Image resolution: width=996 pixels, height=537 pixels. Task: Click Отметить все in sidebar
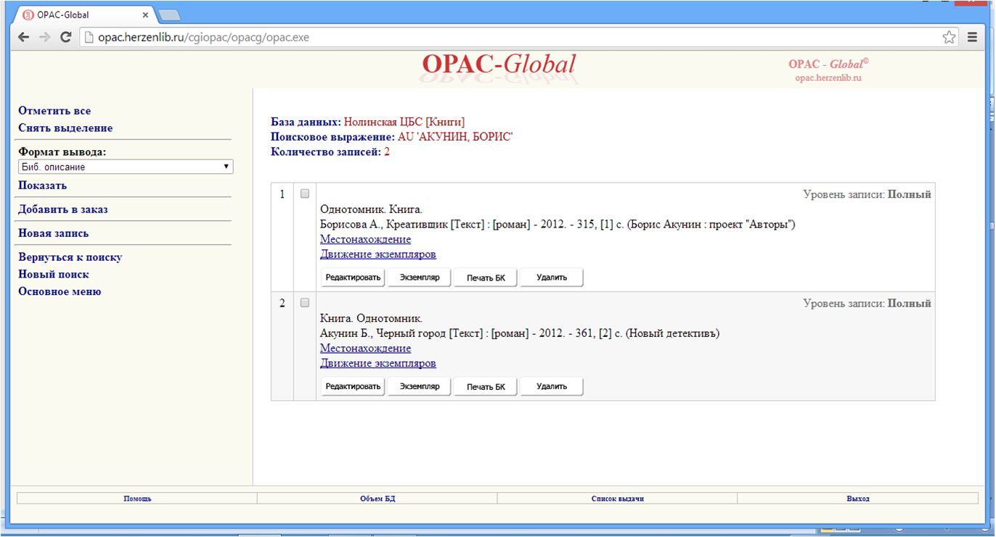point(54,111)
